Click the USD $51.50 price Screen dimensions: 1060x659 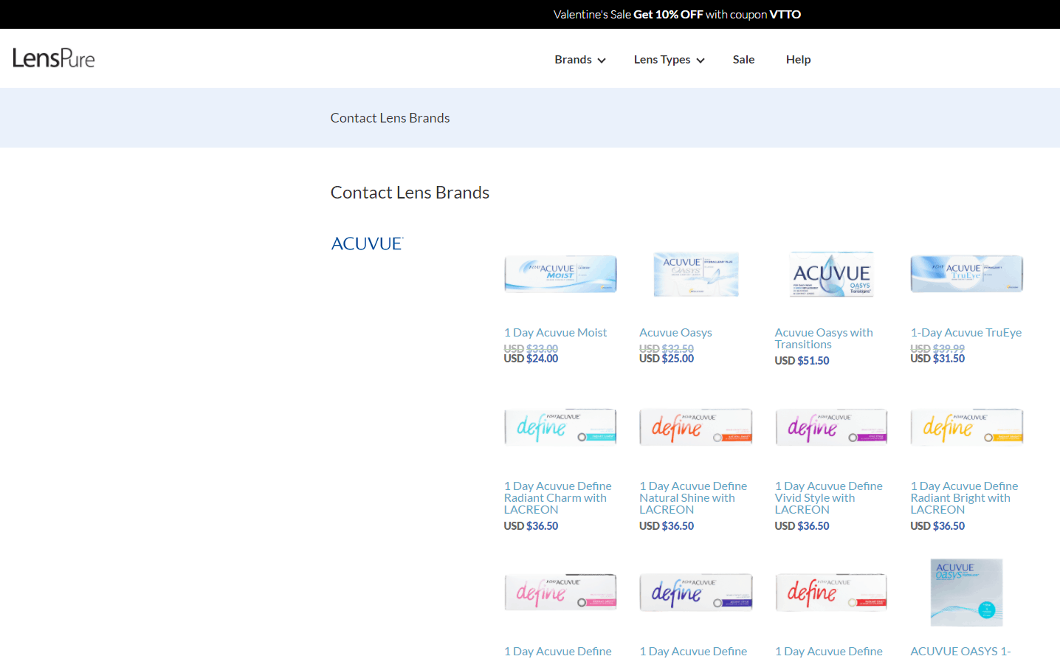click(802, 361)
